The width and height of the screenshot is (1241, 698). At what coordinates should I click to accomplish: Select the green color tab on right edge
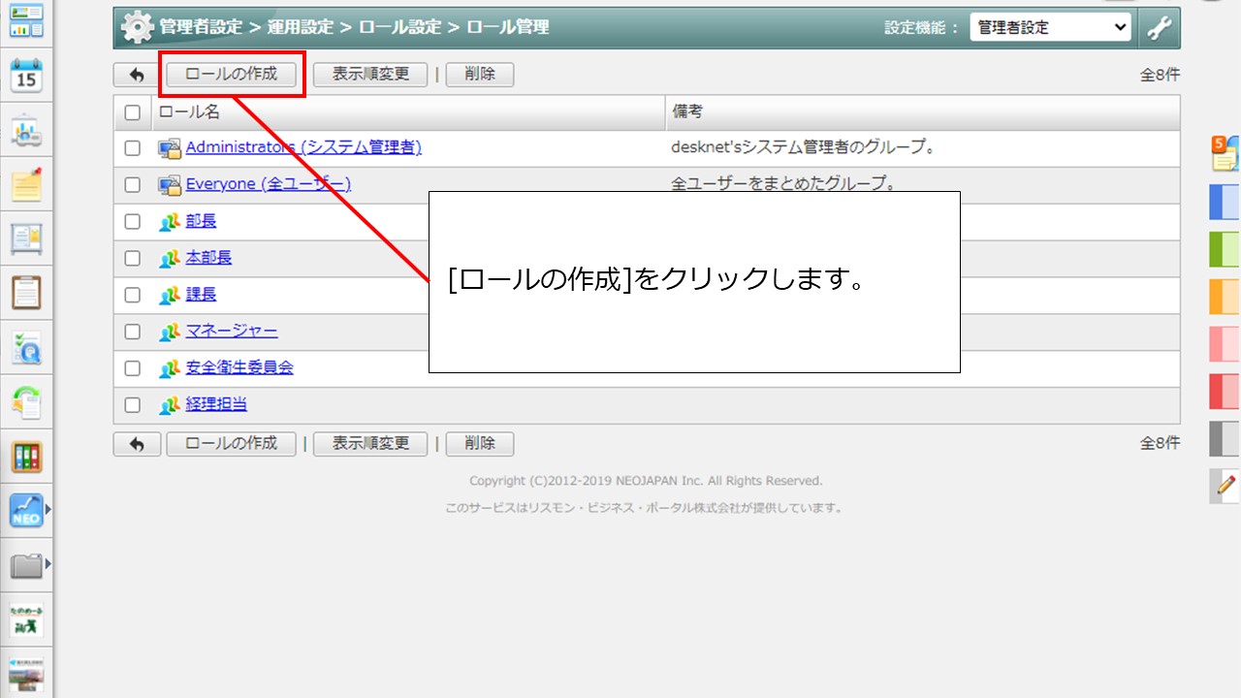(x=1225, y=249)
